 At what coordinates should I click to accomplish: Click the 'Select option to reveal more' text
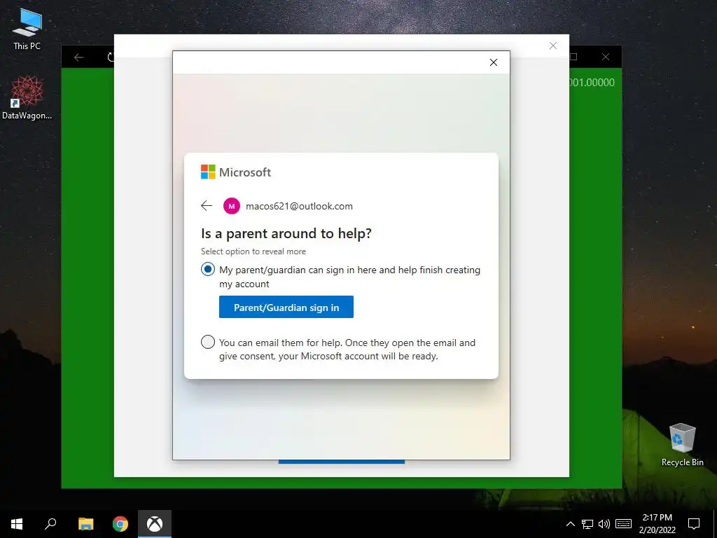pyautogui.click(x=253, y=251)
